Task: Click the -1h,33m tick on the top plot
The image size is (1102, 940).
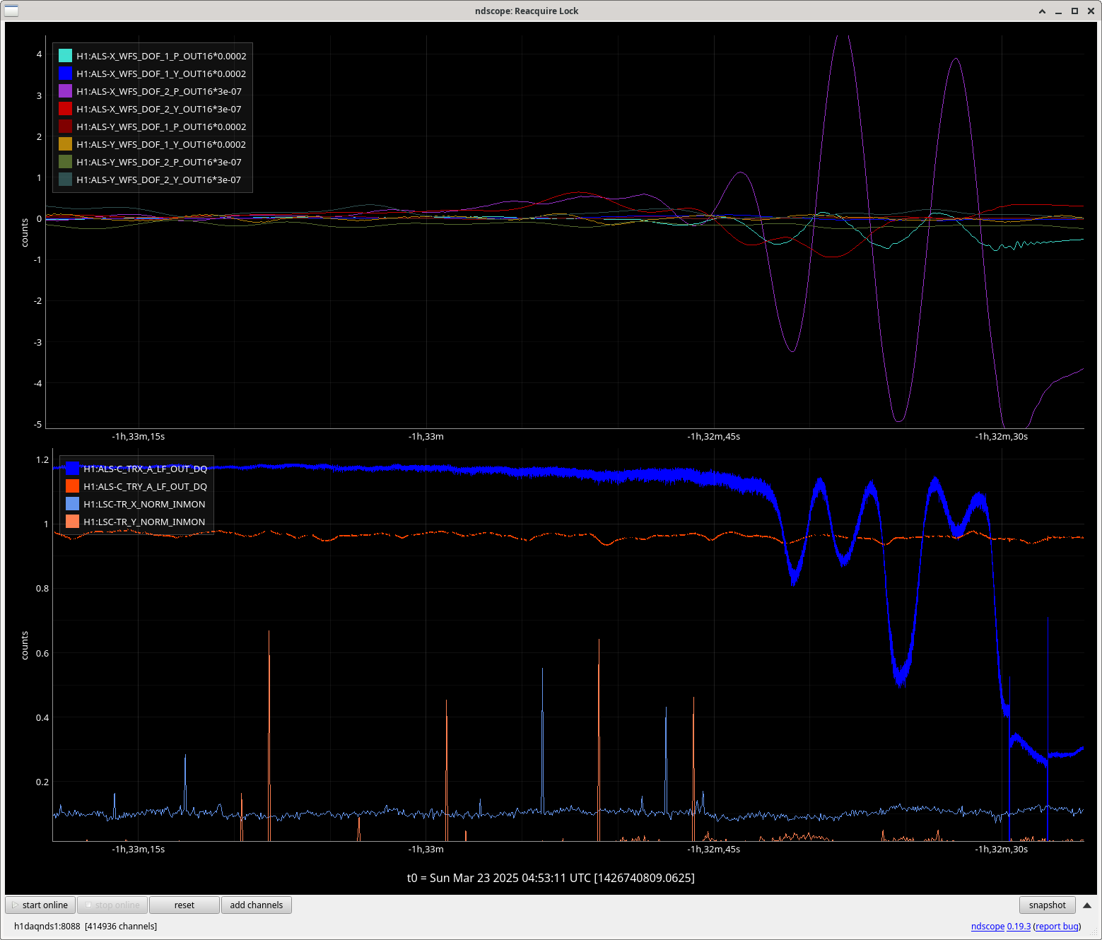Action: tap(426, 436)
